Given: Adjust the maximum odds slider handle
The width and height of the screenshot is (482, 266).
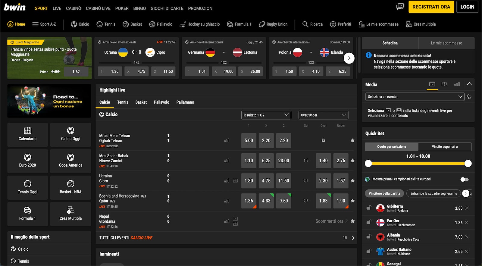Looking at the screenshot, I should (468, 164).
